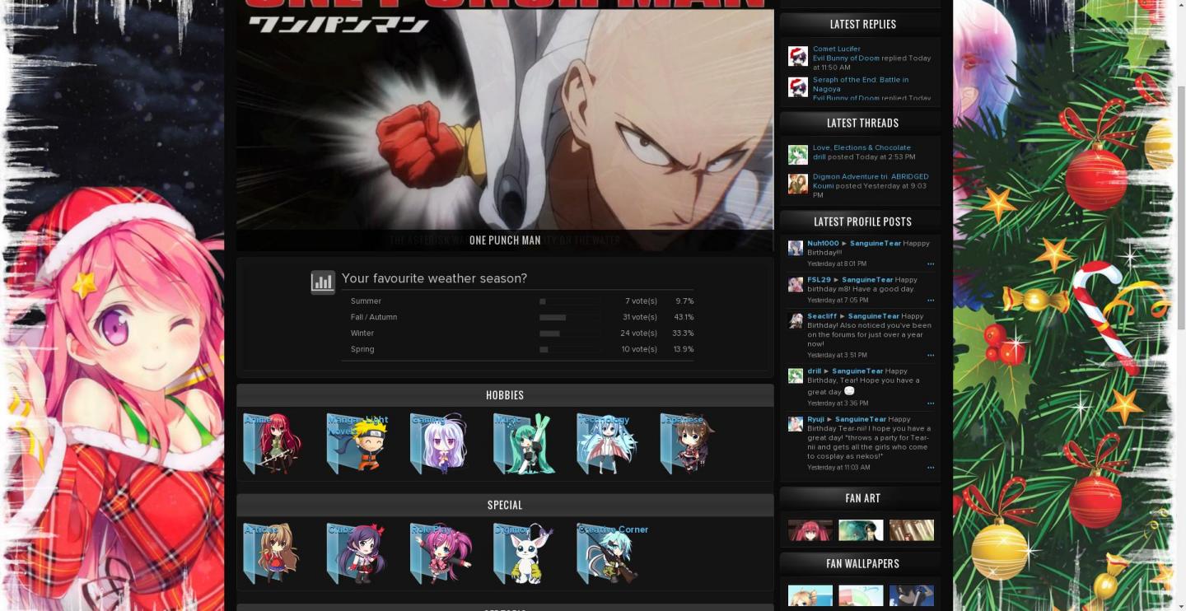Open the Articles section folder

point(272,553)
